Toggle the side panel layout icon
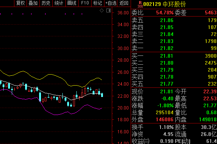Viewport: 217px width, 144px height. pos(108,11)
